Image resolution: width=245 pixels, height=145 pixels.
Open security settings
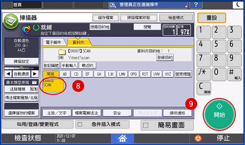(117, 113)
